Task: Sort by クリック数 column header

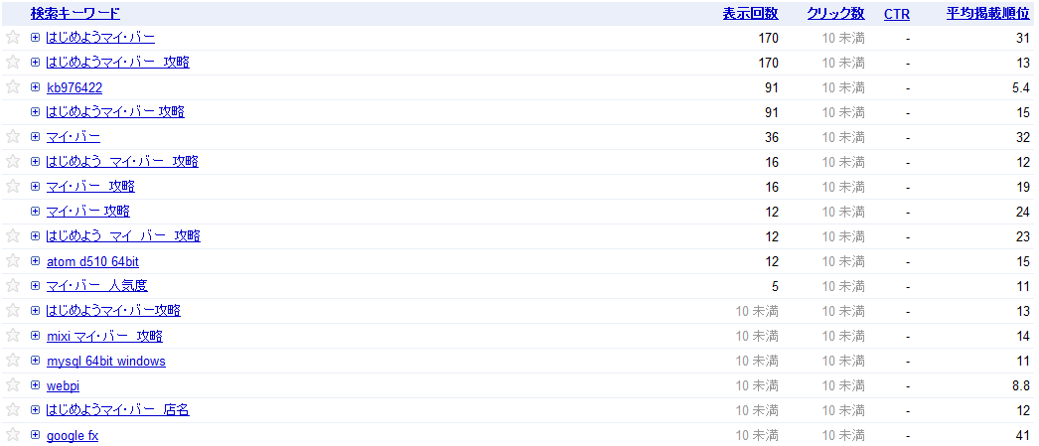Action: [x=835, y=14]
